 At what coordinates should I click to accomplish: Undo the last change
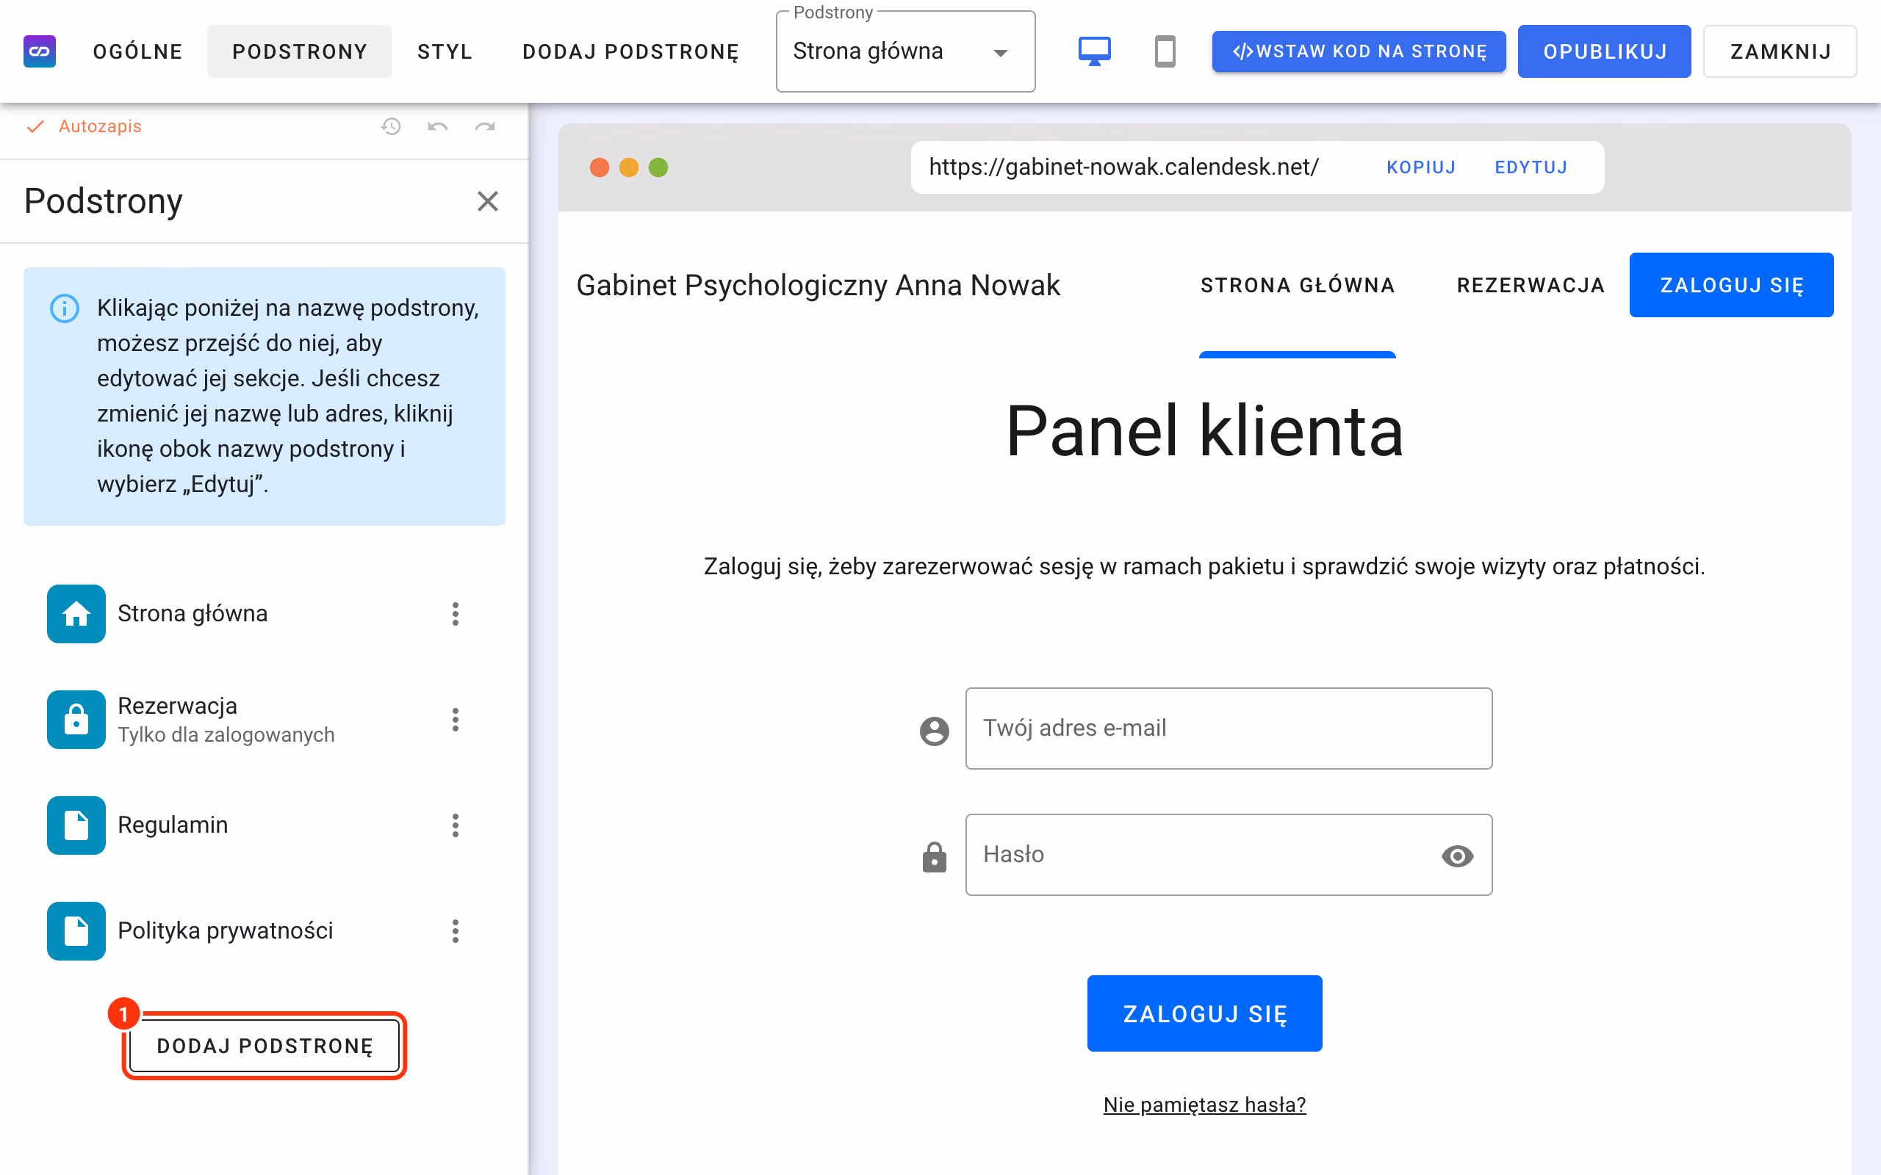point(438,126)
